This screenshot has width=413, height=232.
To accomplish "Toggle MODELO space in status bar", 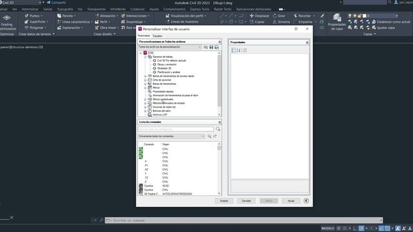I will [328, 228].
